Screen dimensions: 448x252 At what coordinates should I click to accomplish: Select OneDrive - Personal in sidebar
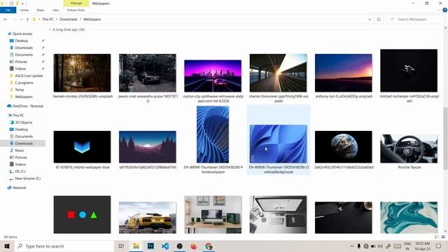28,106
